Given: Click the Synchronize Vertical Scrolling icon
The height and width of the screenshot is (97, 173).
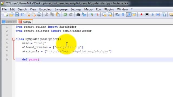Looking at the screenshot, I should click(104, 15).
